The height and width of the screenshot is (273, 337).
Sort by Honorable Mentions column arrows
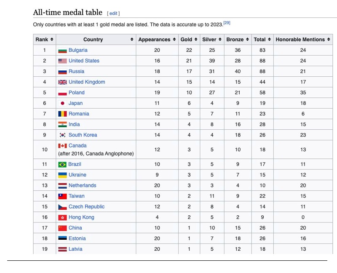329,40
